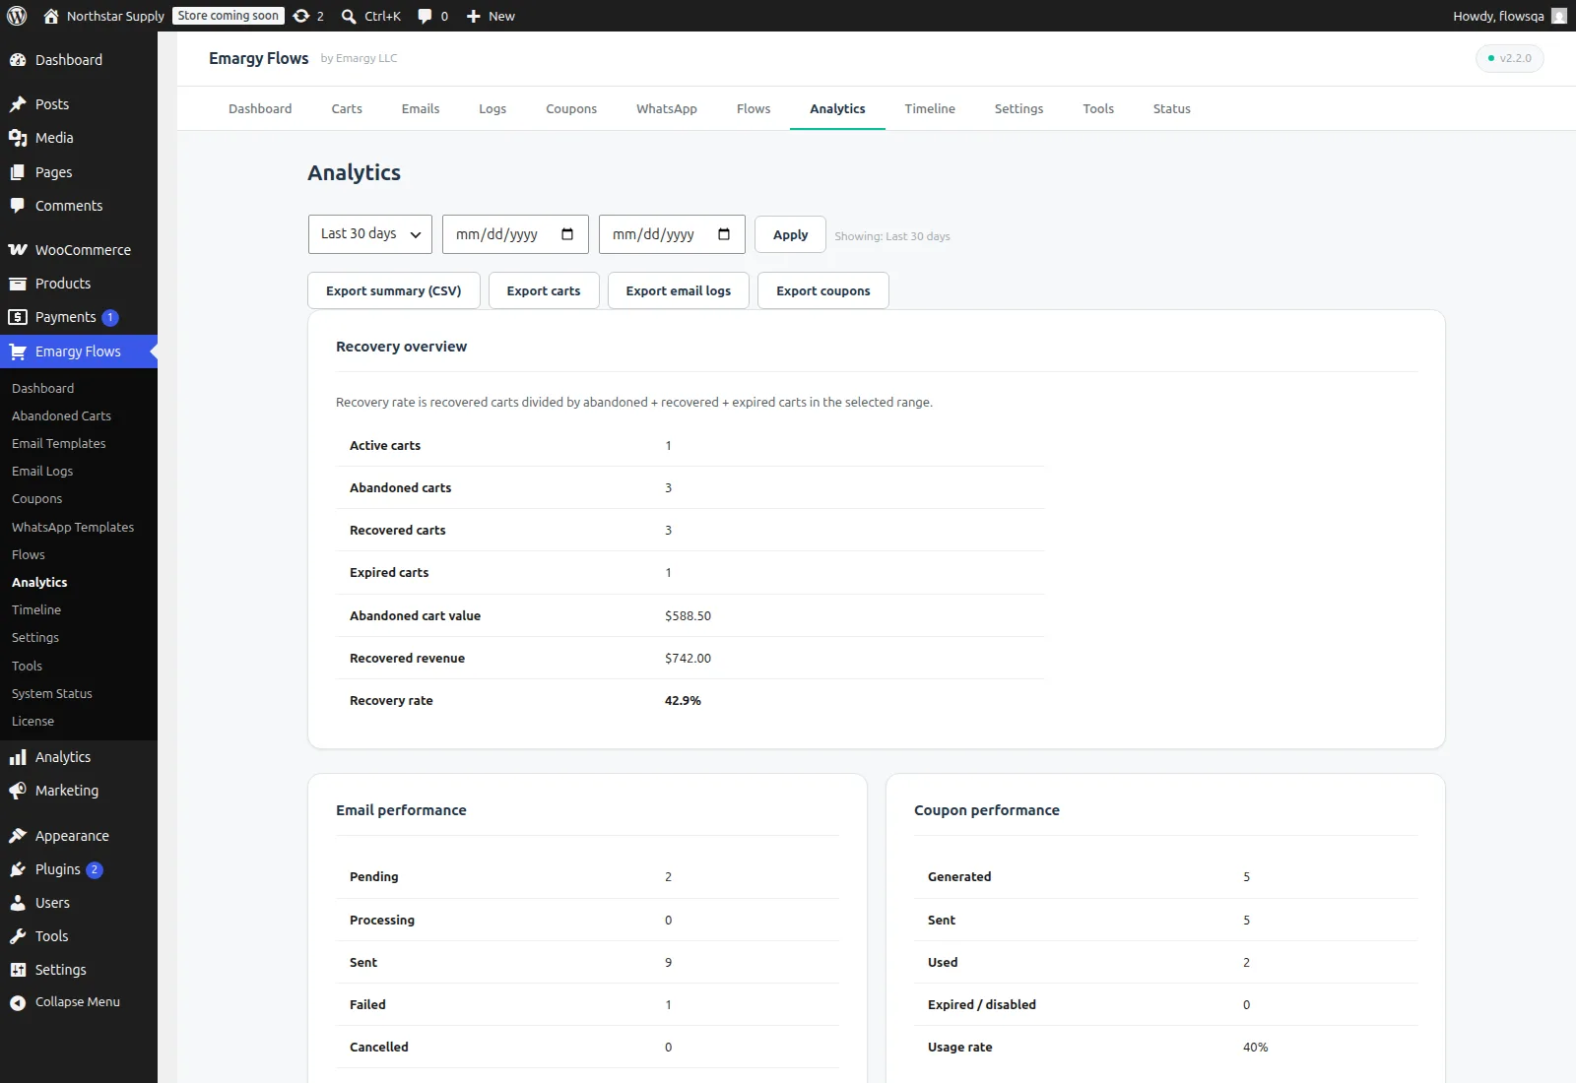
Task: Open Northstar Supply site home icon
Action: pos(51,16)
